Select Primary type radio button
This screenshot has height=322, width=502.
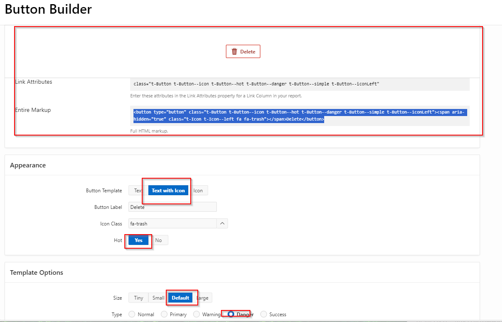pos(164,314)
